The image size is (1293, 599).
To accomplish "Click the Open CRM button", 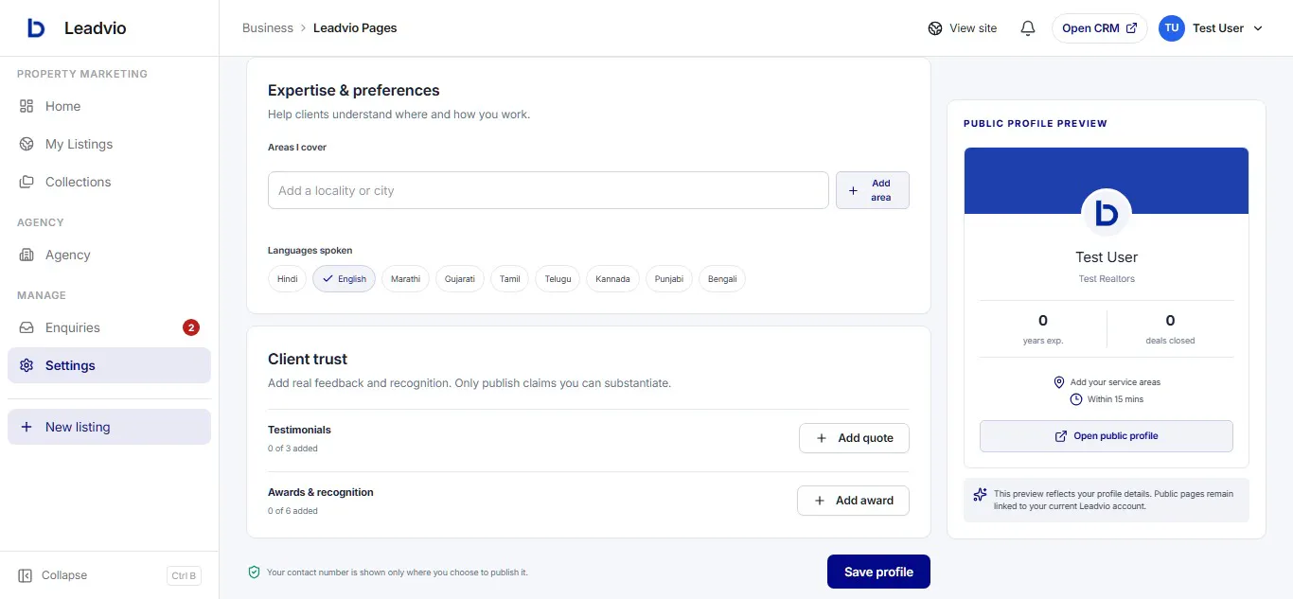I will tap(1100, 28).
